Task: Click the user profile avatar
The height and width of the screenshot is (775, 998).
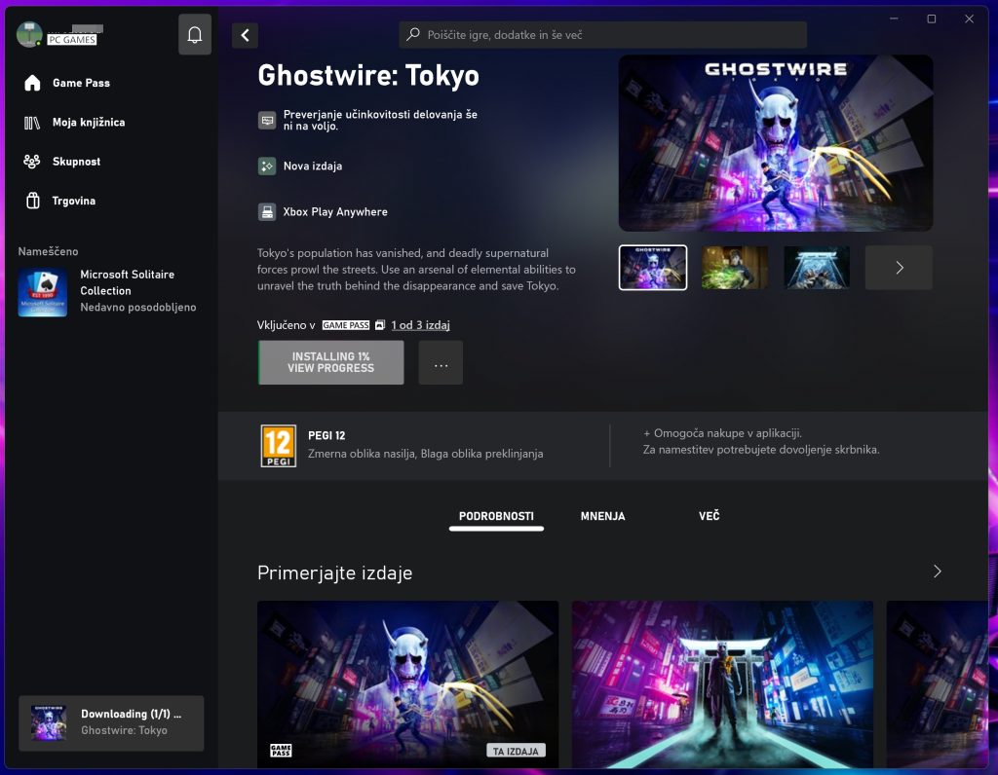Action: 29,34
